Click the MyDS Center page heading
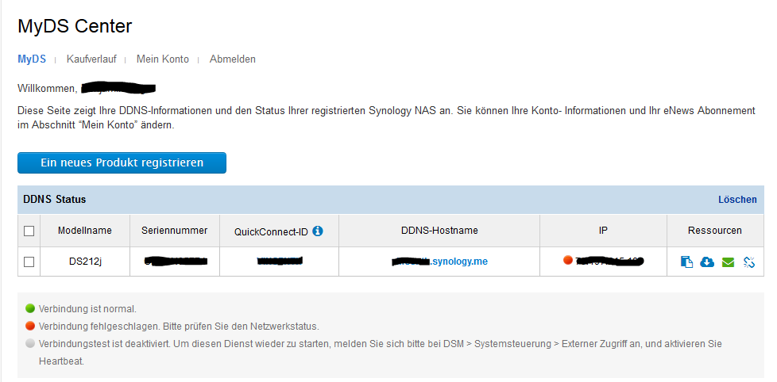This screenshot has height=382, width=777. (75, 25)
